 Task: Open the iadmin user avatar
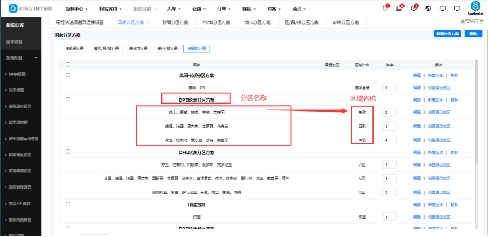pyautogui.click(x=476, y=6)
